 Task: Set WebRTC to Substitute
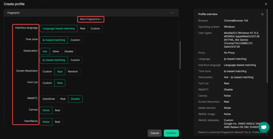(x=49, y=99)
